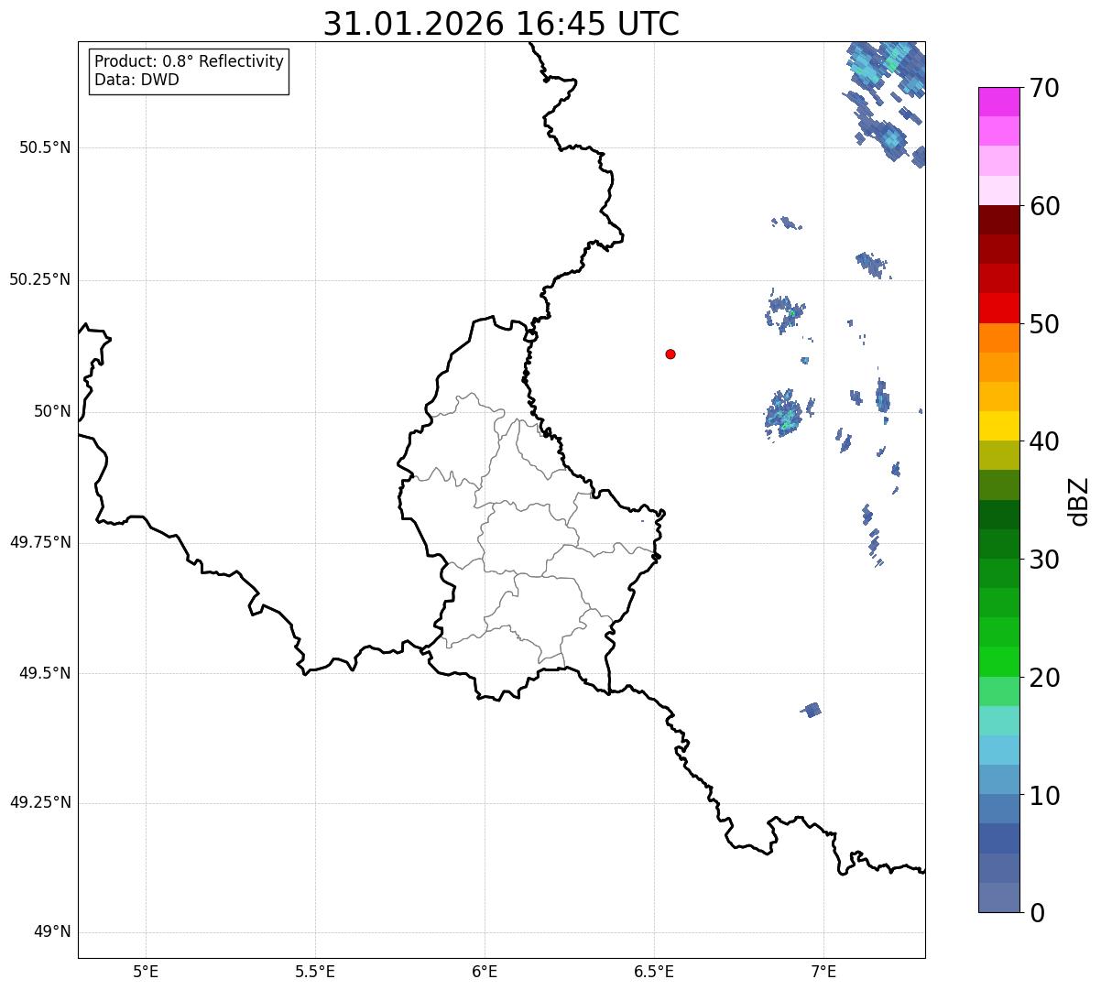Viewport: 1101px width, 990px height.
Task: Click the 5°E longitude label
Action: tap(146, 971)
